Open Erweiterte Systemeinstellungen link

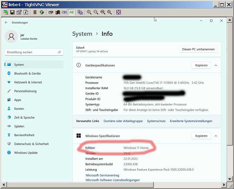pyautogui.click(x=191, y=121)
